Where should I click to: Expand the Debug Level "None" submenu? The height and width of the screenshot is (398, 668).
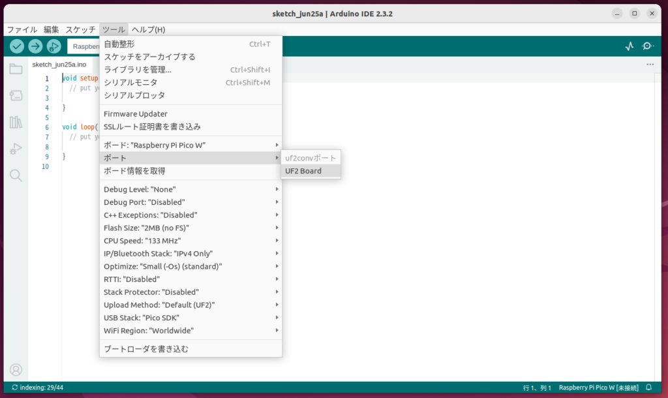pyautogui.click(x=190, y=189)
